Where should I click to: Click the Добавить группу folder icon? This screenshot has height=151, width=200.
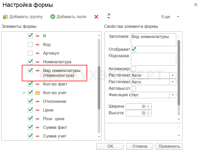[6, 17]
